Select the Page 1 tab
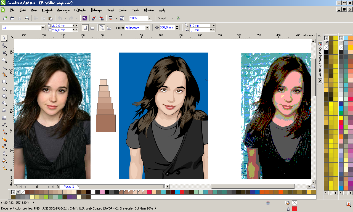Image resolution: width=353 pixels, height=212 pixels. coord(69,187)
